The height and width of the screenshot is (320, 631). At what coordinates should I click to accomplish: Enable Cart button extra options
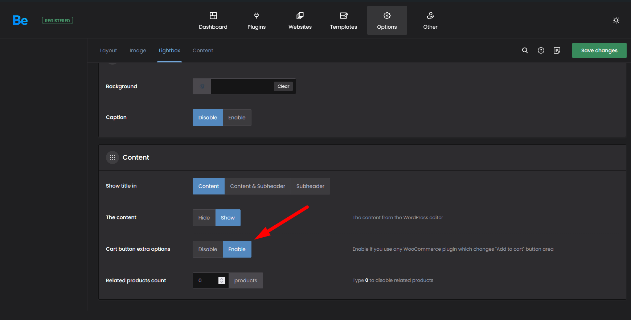pyautogui.click(x=237, y=249)
